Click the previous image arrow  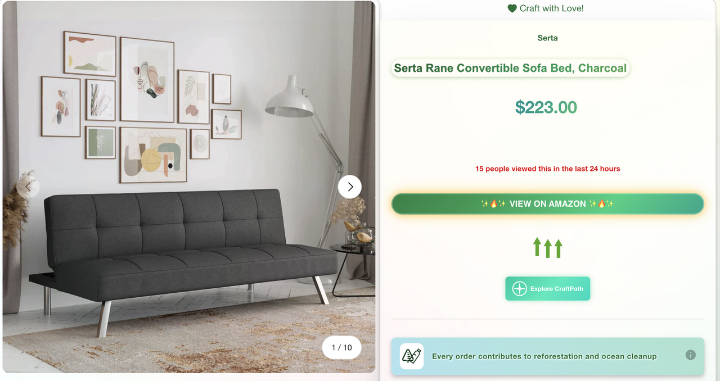pos(28,187)
